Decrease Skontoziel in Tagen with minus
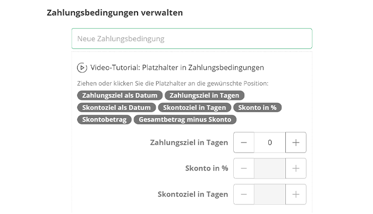Image resolution: width=373 pixels, height=214 pixels. [x=244, y=194]
